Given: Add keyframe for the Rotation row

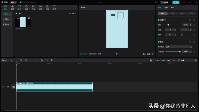Looking at the screenshot, I should click(194, 35).
